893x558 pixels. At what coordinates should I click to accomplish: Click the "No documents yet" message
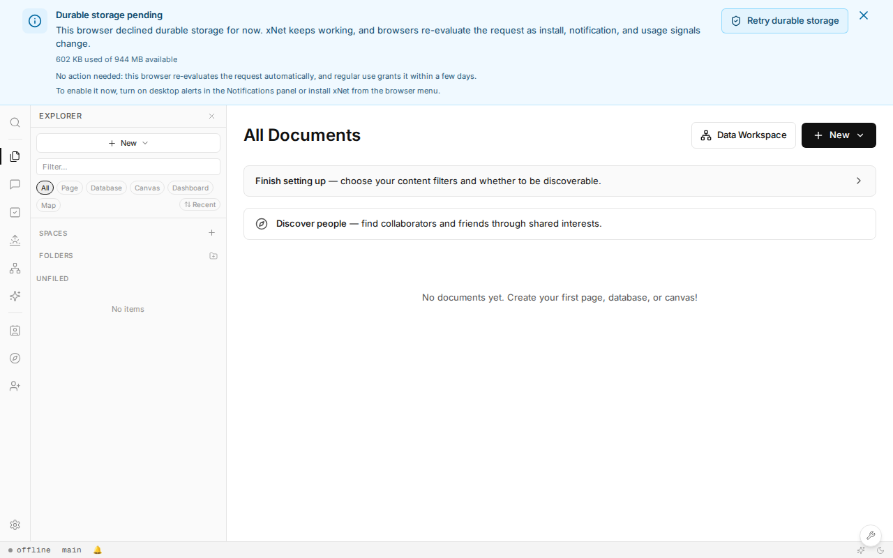click(x=560, y=298)
